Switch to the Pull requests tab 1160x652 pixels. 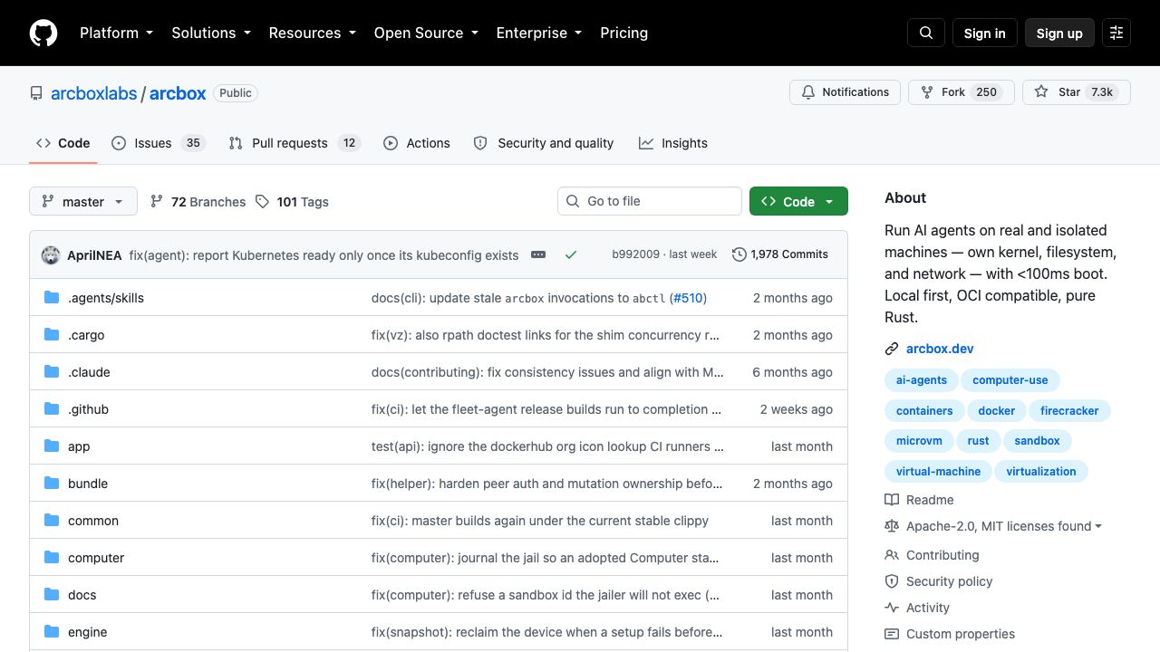295,143
